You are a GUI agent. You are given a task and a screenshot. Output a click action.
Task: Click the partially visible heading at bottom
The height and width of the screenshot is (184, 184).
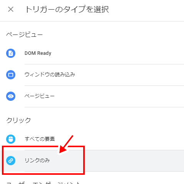point(43,182)
